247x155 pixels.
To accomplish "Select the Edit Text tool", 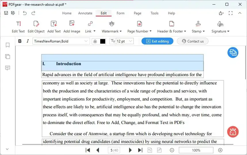I will pyautogui.click(x=18, y=27).
